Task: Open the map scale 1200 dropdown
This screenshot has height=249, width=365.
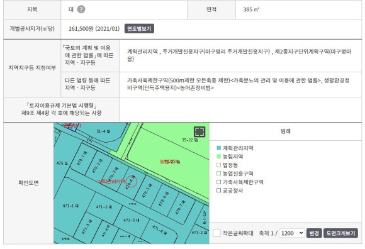Action: tap(292, 233)
